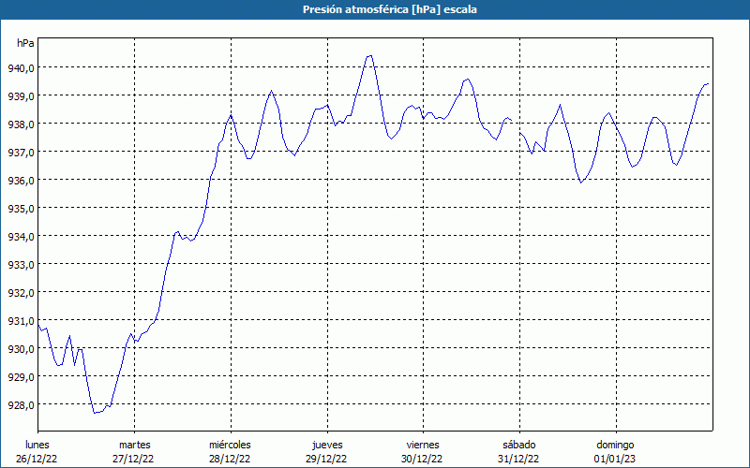The height and width of the screenshot is (468, 750).
Task: Click the 940,0 axis value
Action: (x=21, y=67)
